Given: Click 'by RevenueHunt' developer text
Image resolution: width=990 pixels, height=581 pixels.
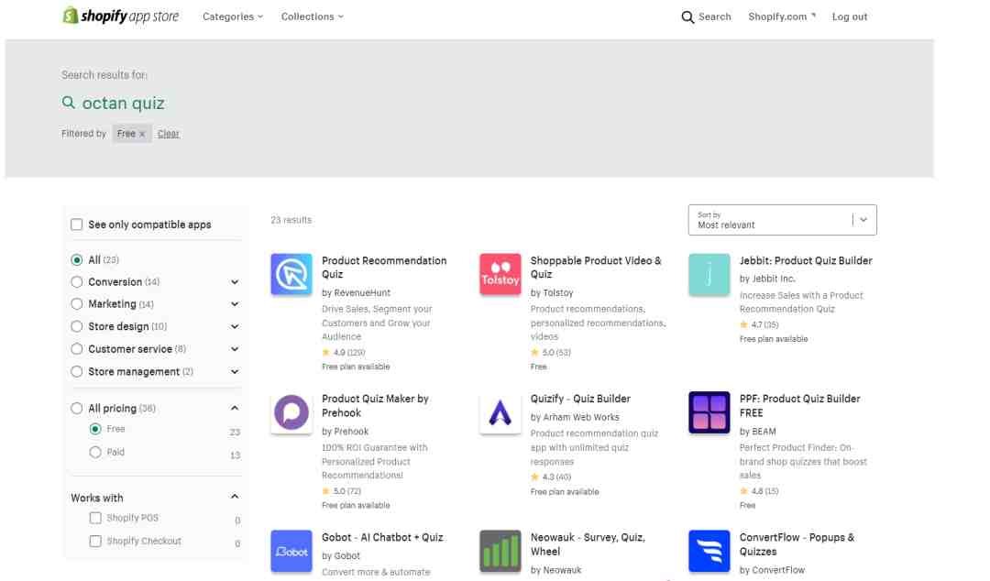Looking at the screenshot, I should click(356, 293).
